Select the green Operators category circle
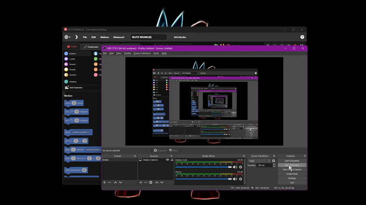Viewport: 366px width, 205px height. click(96, 59)
